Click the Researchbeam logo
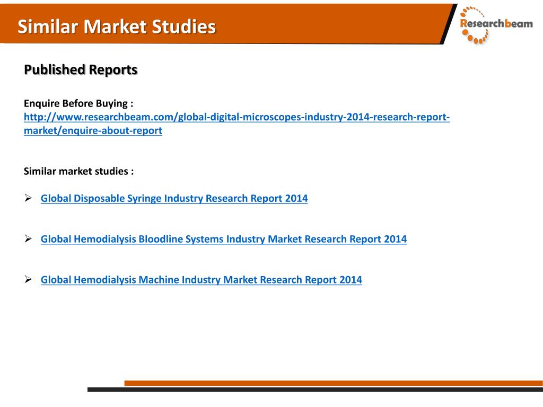This screenshot has width=543, height=407. [496, 25]
